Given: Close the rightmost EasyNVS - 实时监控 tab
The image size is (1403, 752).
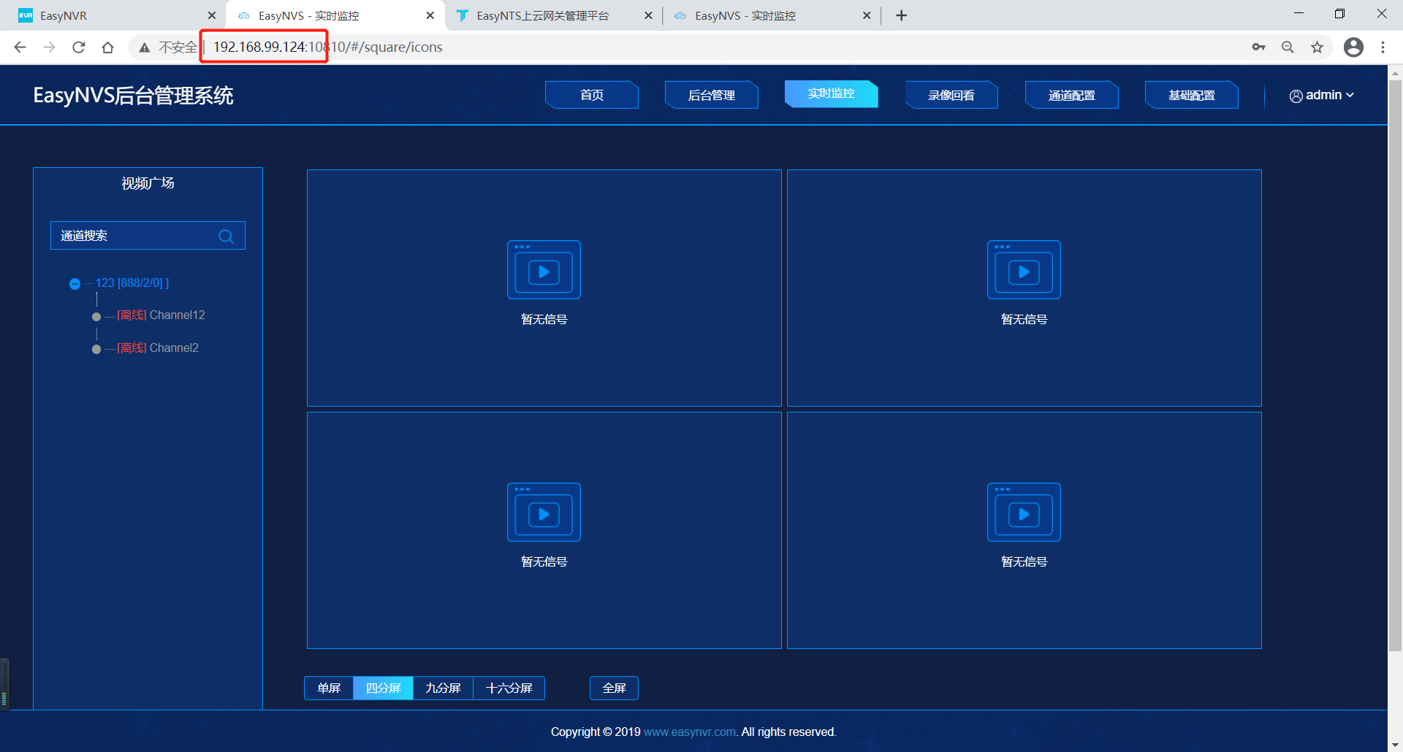Looking at the screenshot, I should coord(867,15).
